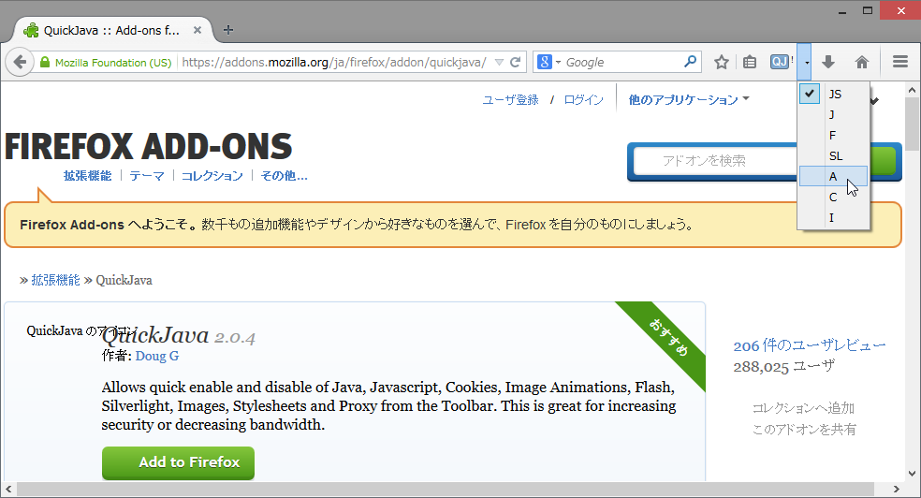Open the その他... navigation link

coord(284,176)
